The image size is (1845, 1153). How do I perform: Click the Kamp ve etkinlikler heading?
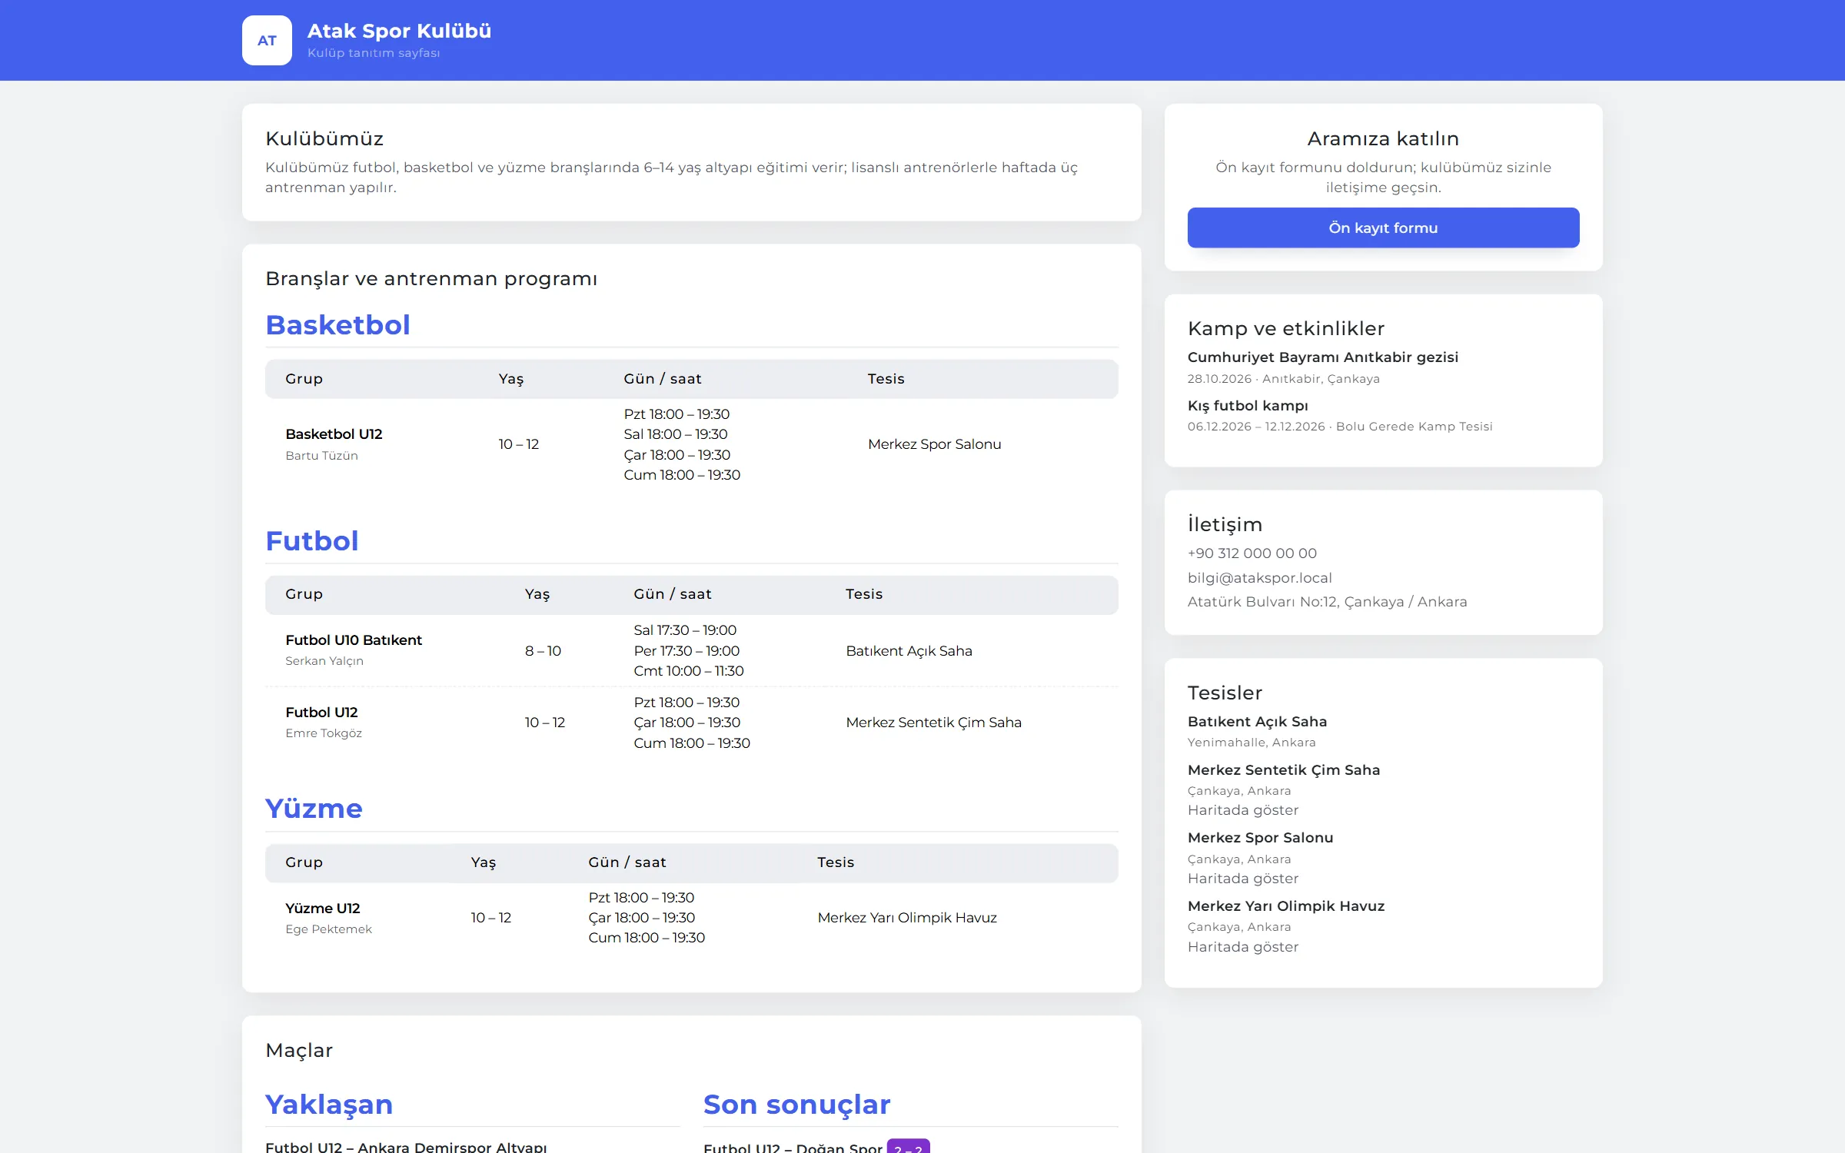(x=1285, y=329)
